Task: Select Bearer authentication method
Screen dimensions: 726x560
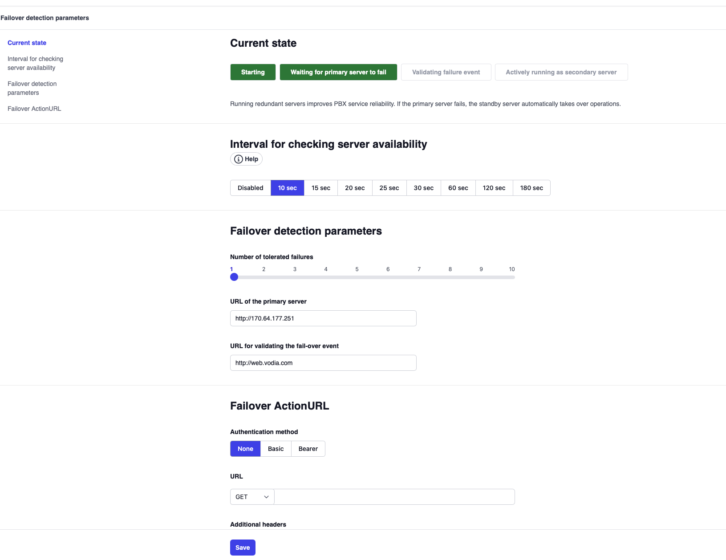Action: (308, 449)
